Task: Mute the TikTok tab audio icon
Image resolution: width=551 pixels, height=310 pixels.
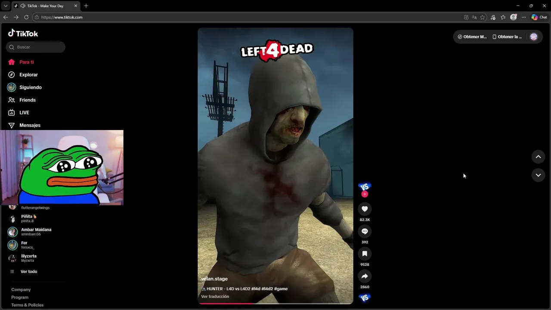Action: coord(22,6)
